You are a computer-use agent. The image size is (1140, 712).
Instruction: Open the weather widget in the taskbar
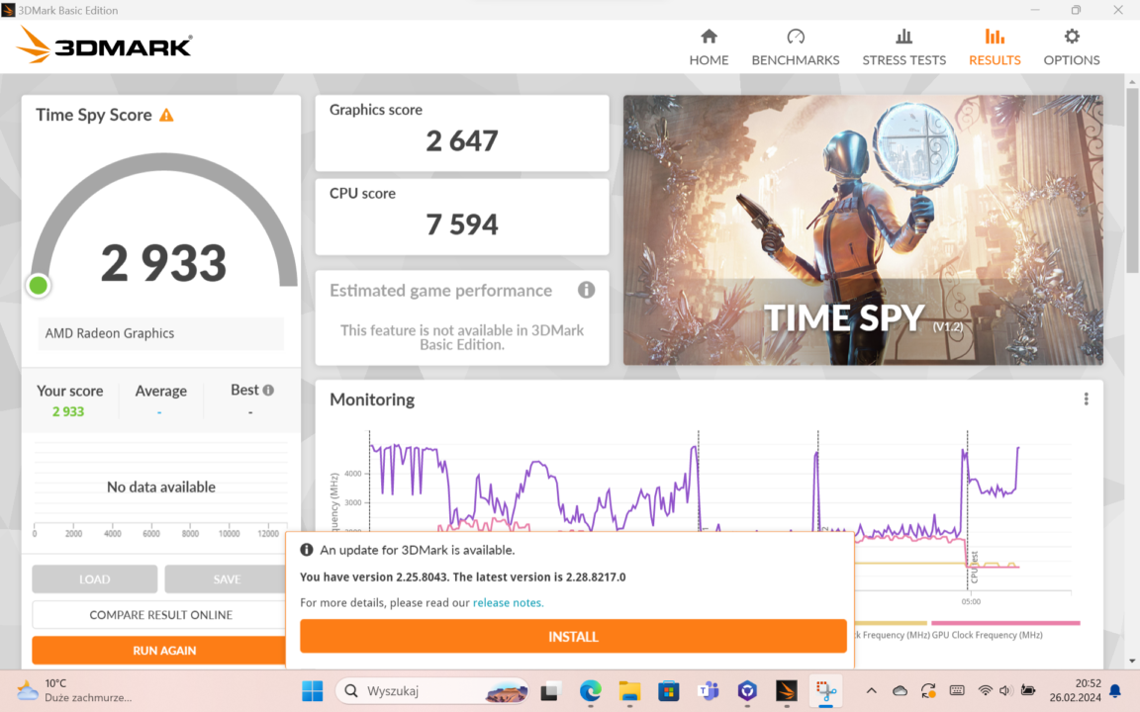[x=74, y=690]
